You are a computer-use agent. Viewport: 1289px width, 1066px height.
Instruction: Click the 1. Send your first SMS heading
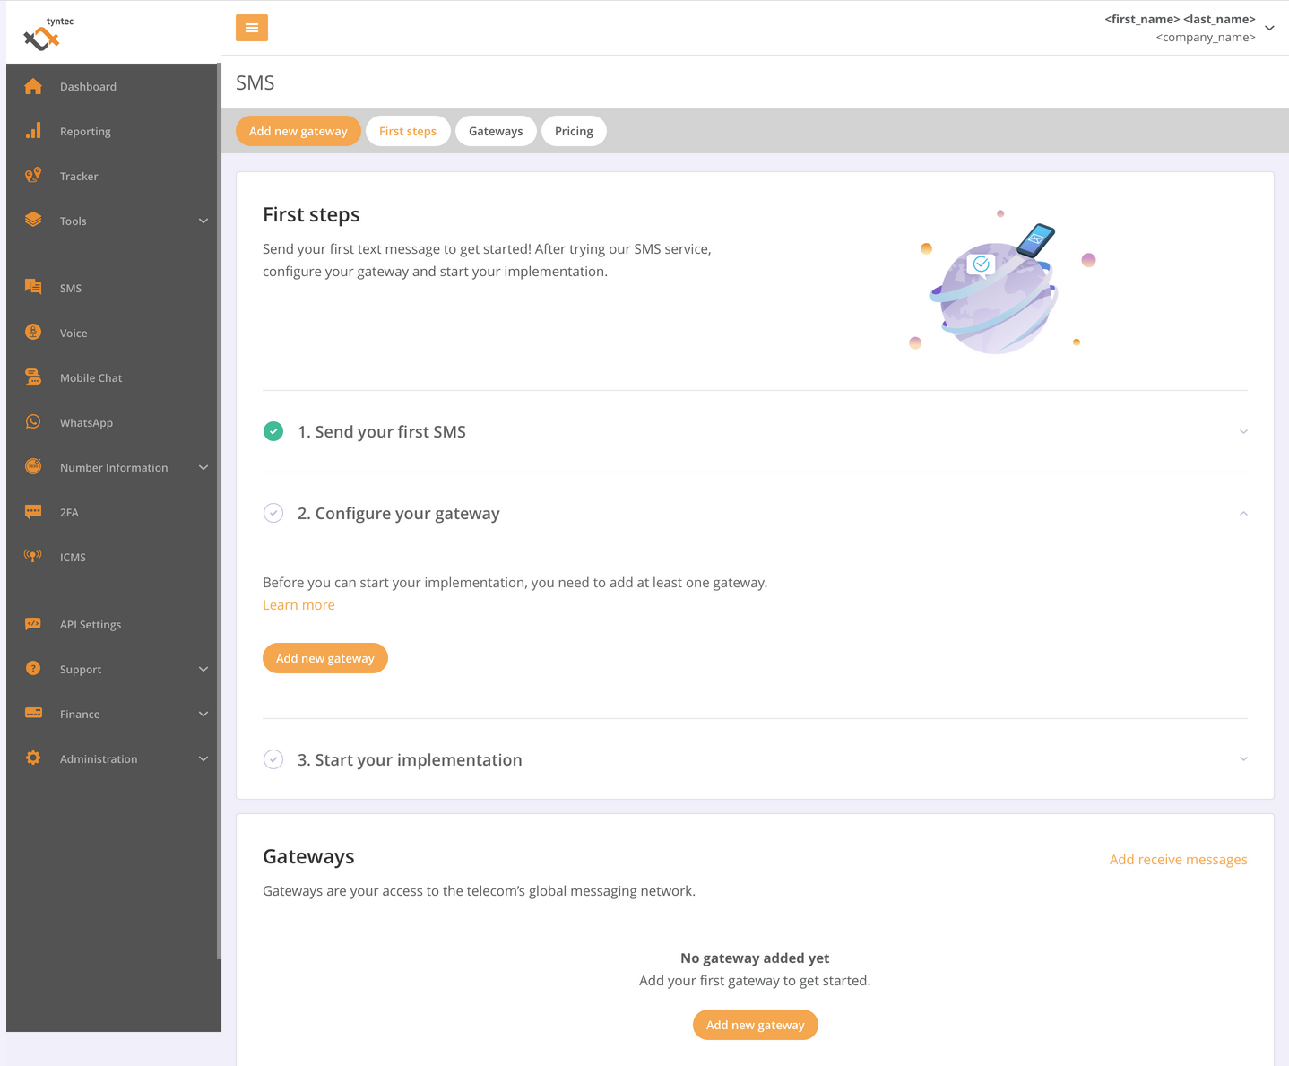(382, 431)
